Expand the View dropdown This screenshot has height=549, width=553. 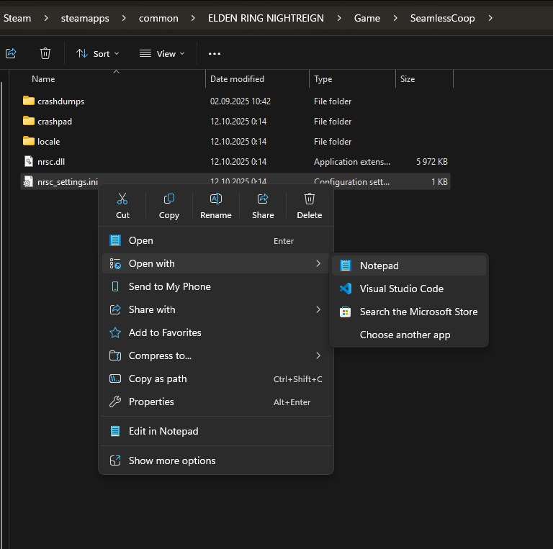point(162,53)
